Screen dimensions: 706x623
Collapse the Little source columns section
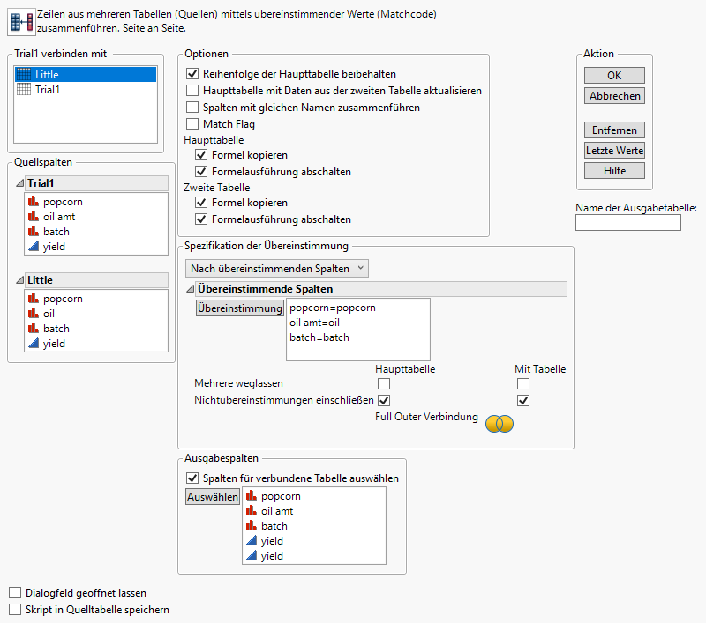point(19,280)
